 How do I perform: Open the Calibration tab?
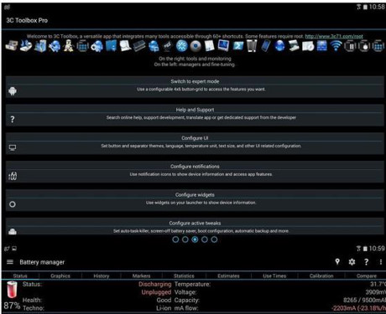[321, 275]
